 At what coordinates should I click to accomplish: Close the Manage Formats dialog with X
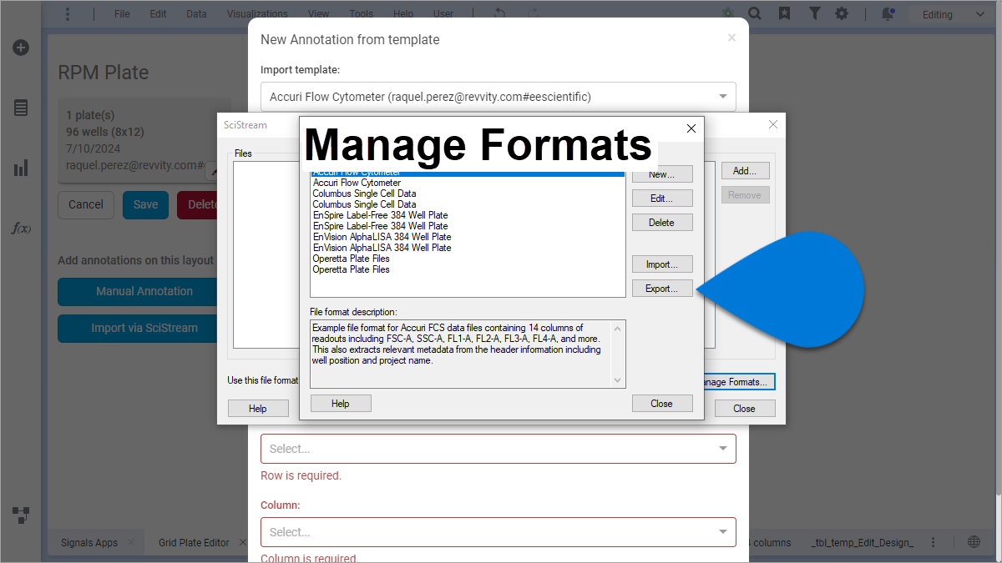pyautogui.click(x=691, y=128)
